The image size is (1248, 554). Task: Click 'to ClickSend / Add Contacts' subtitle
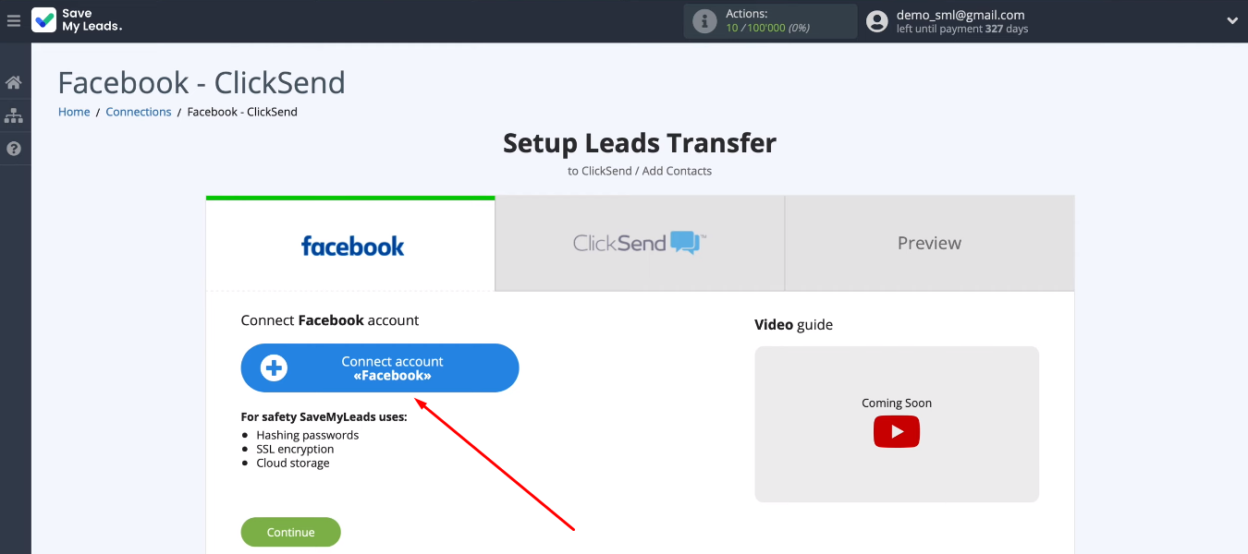[x=640, y=171]
